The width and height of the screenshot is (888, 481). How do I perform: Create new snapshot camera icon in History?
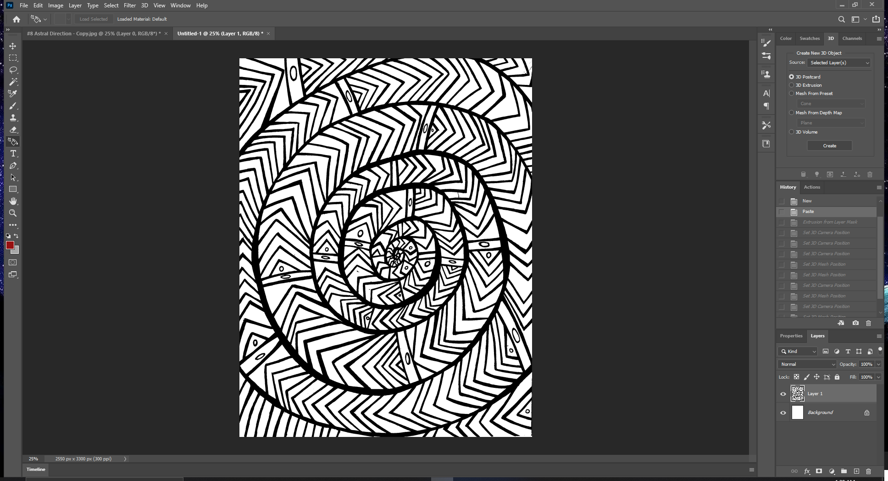point(855,323)
